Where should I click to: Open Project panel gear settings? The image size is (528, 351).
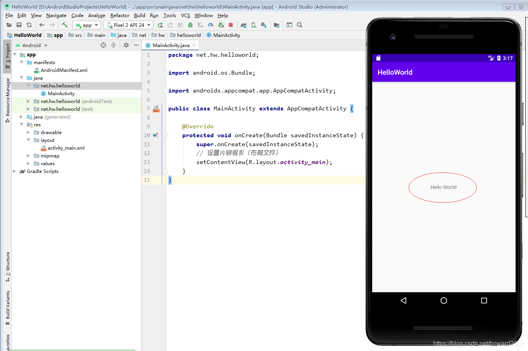(x=126, y=45)
